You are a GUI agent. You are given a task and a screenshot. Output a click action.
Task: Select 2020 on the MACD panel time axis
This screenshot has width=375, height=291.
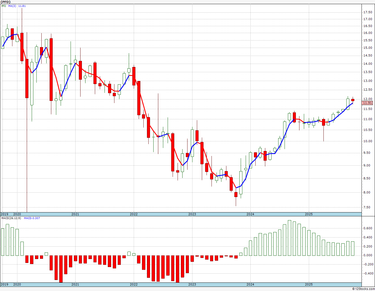(17, 284)
